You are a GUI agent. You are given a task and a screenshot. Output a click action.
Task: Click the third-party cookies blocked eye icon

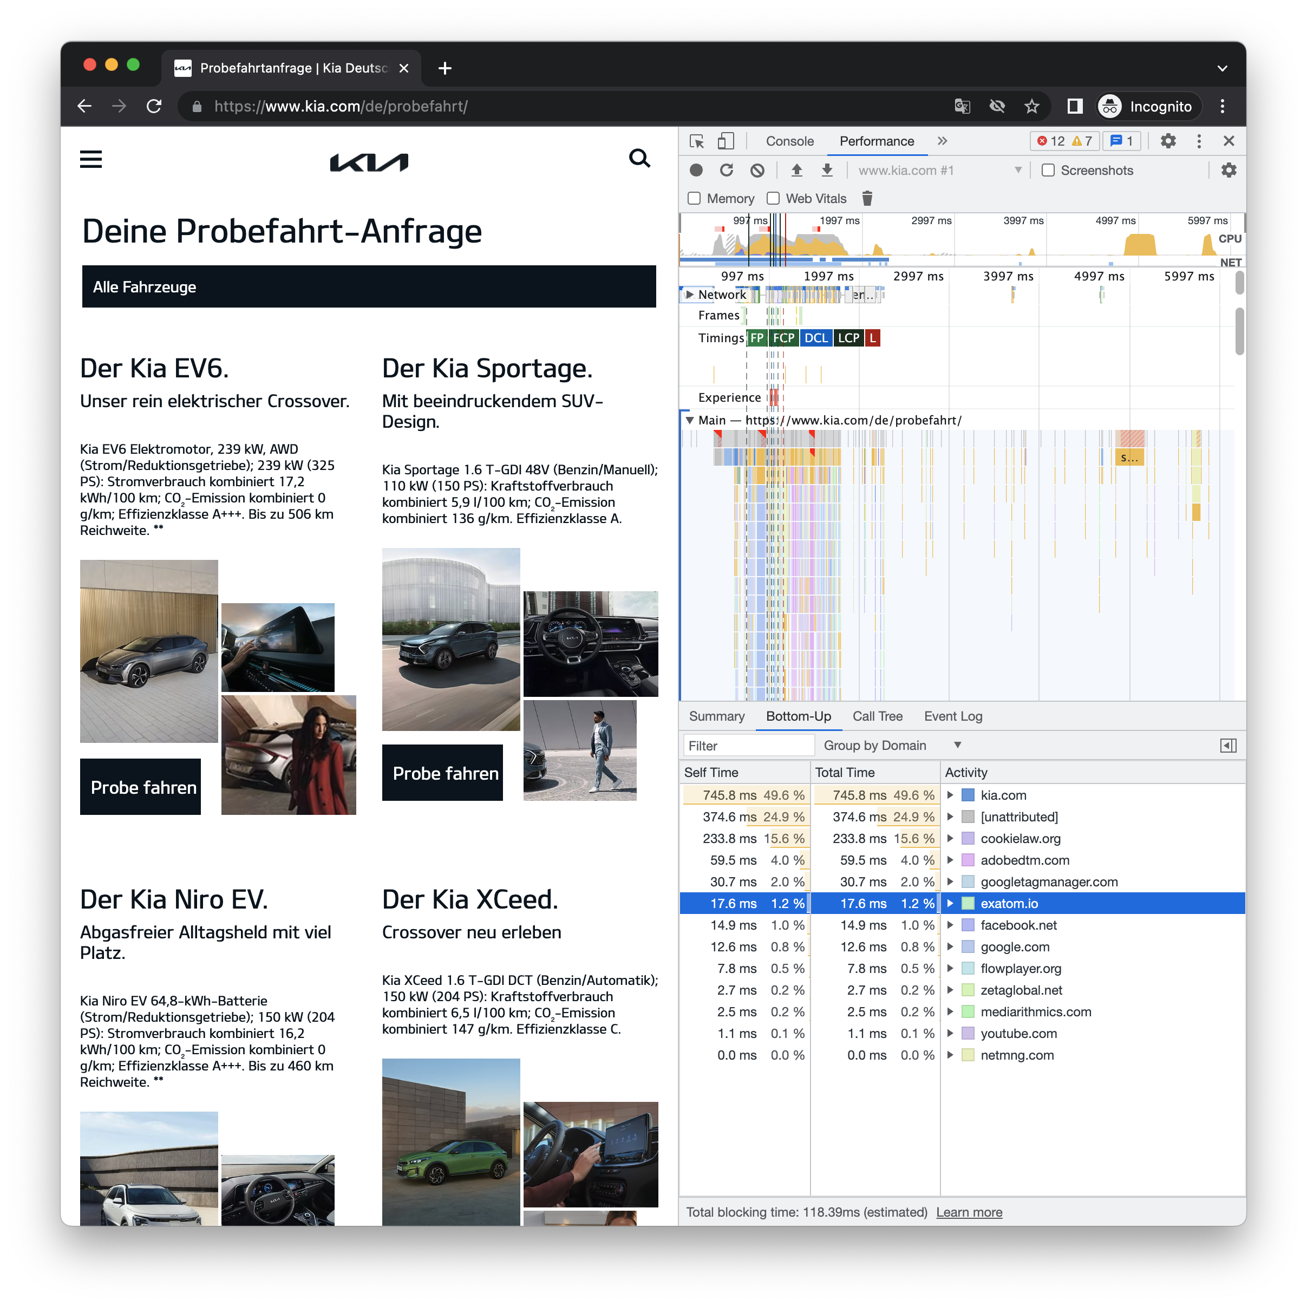tap(996, 106)
